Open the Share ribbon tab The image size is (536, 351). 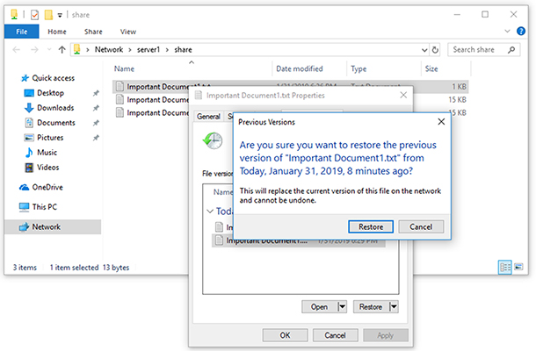pyautogui.click(x=93, y=32)
